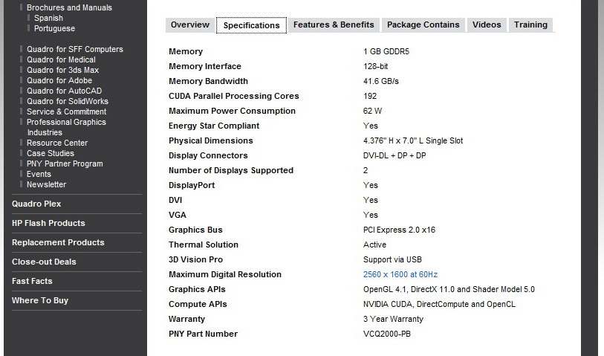Go to the Training tab

tap(530, 25)
